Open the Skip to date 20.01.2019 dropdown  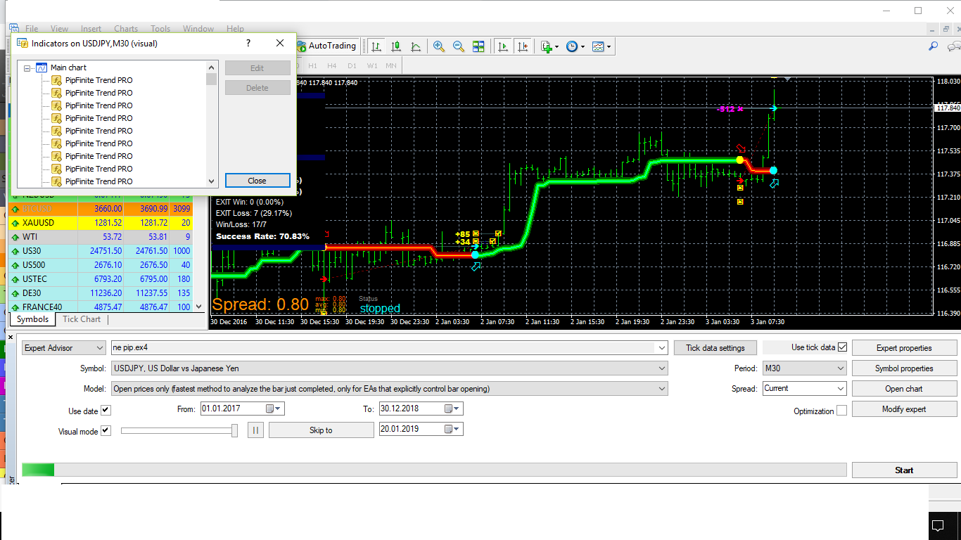(x=452, y=429)
